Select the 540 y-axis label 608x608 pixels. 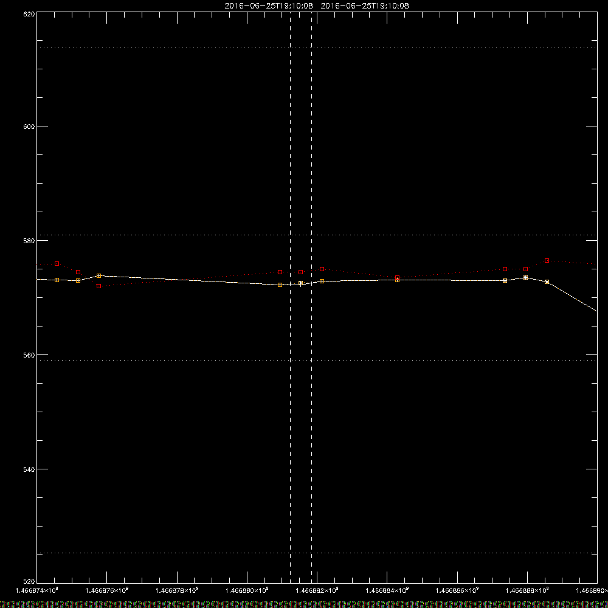point(29,469)
